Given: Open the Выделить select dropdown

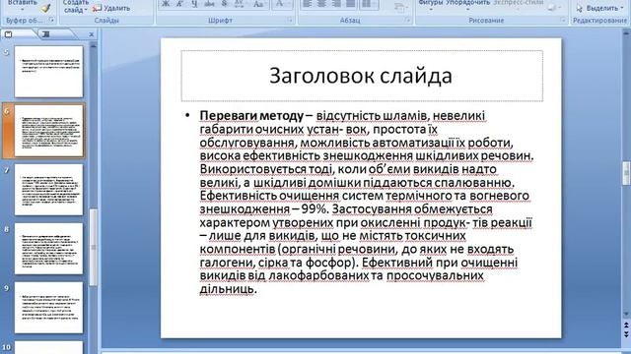Looking at the screenshot, I should 604,8.
